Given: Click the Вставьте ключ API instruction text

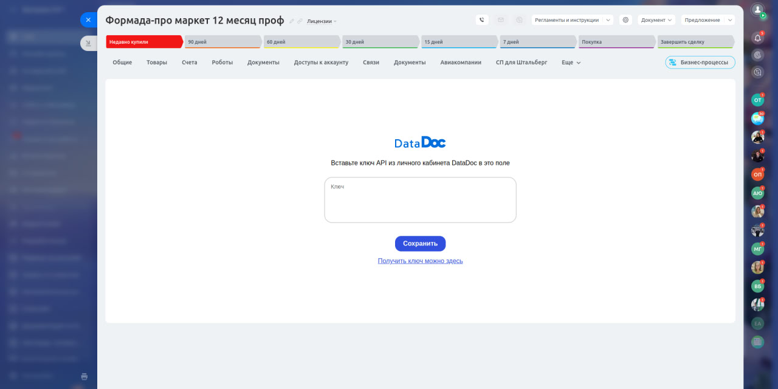Looking at the screenshot, I should click(420, 163).
